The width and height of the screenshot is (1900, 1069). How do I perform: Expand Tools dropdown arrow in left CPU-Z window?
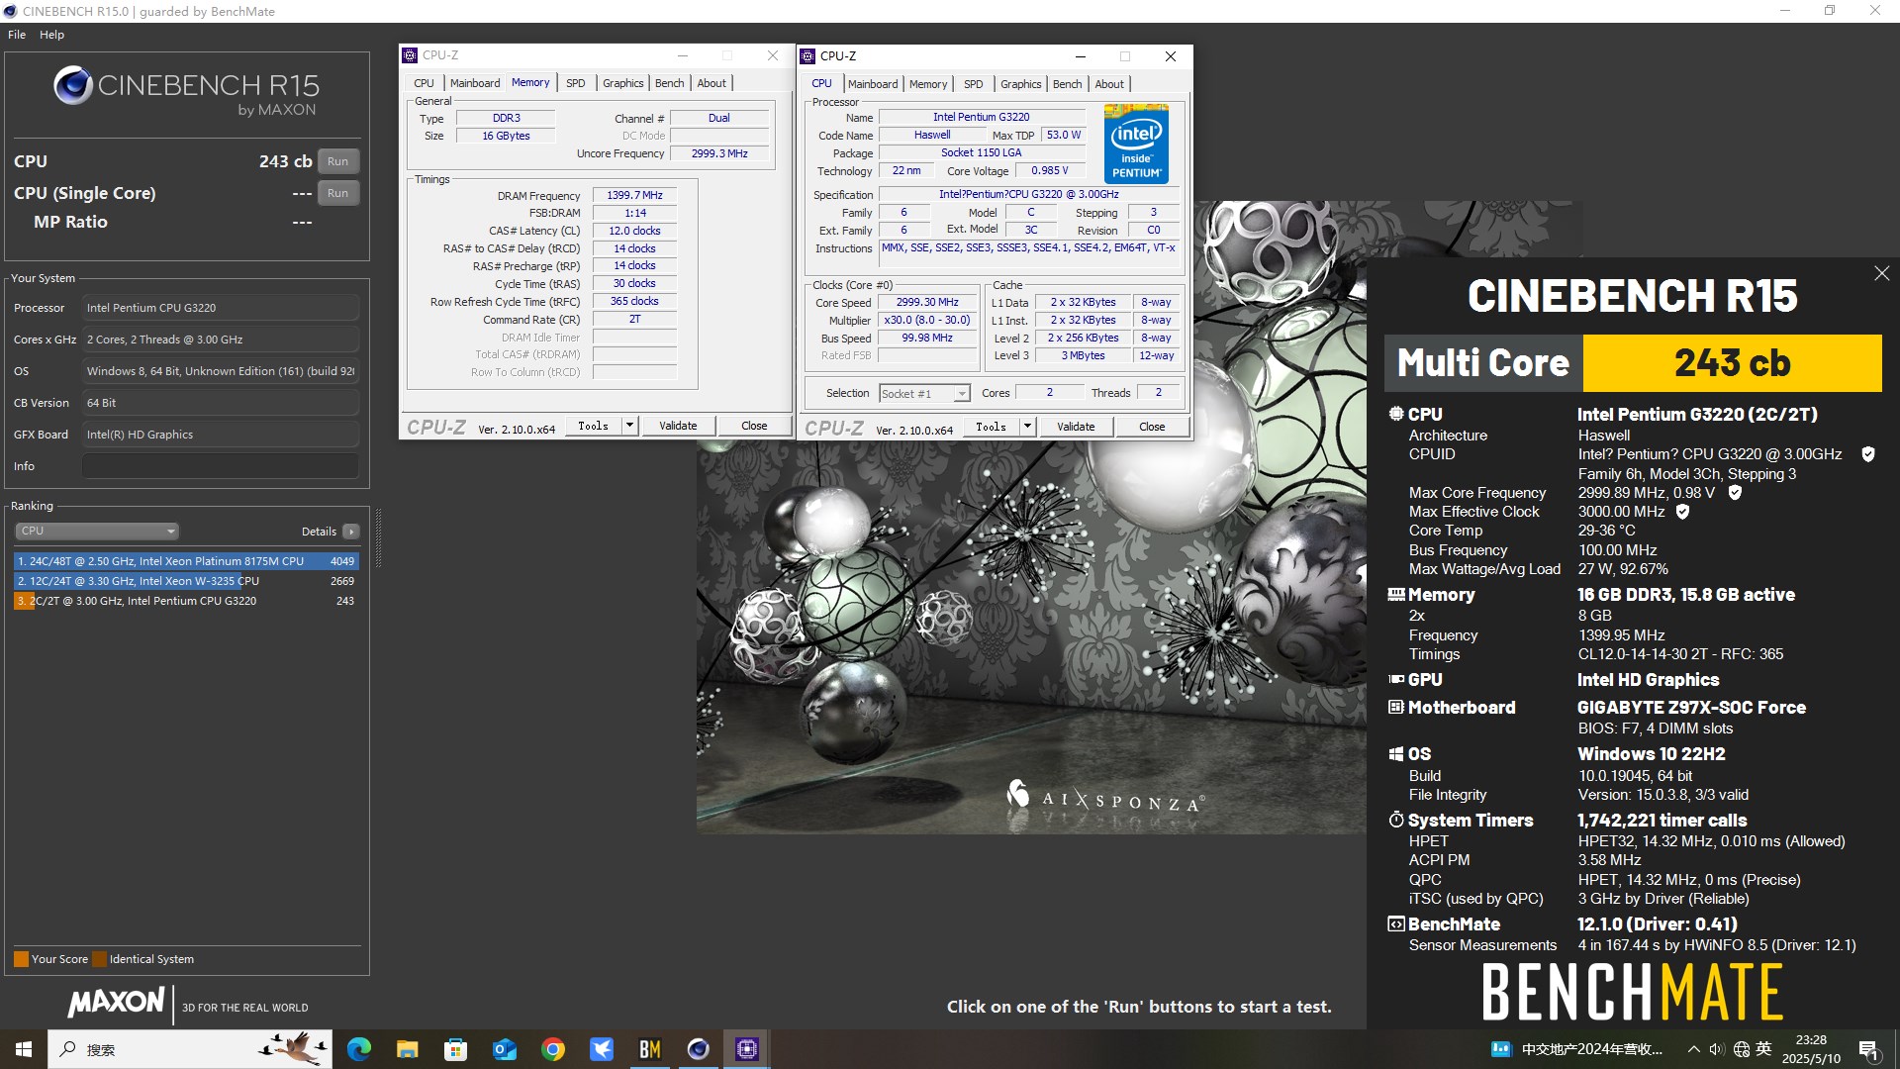click(629, 426)
